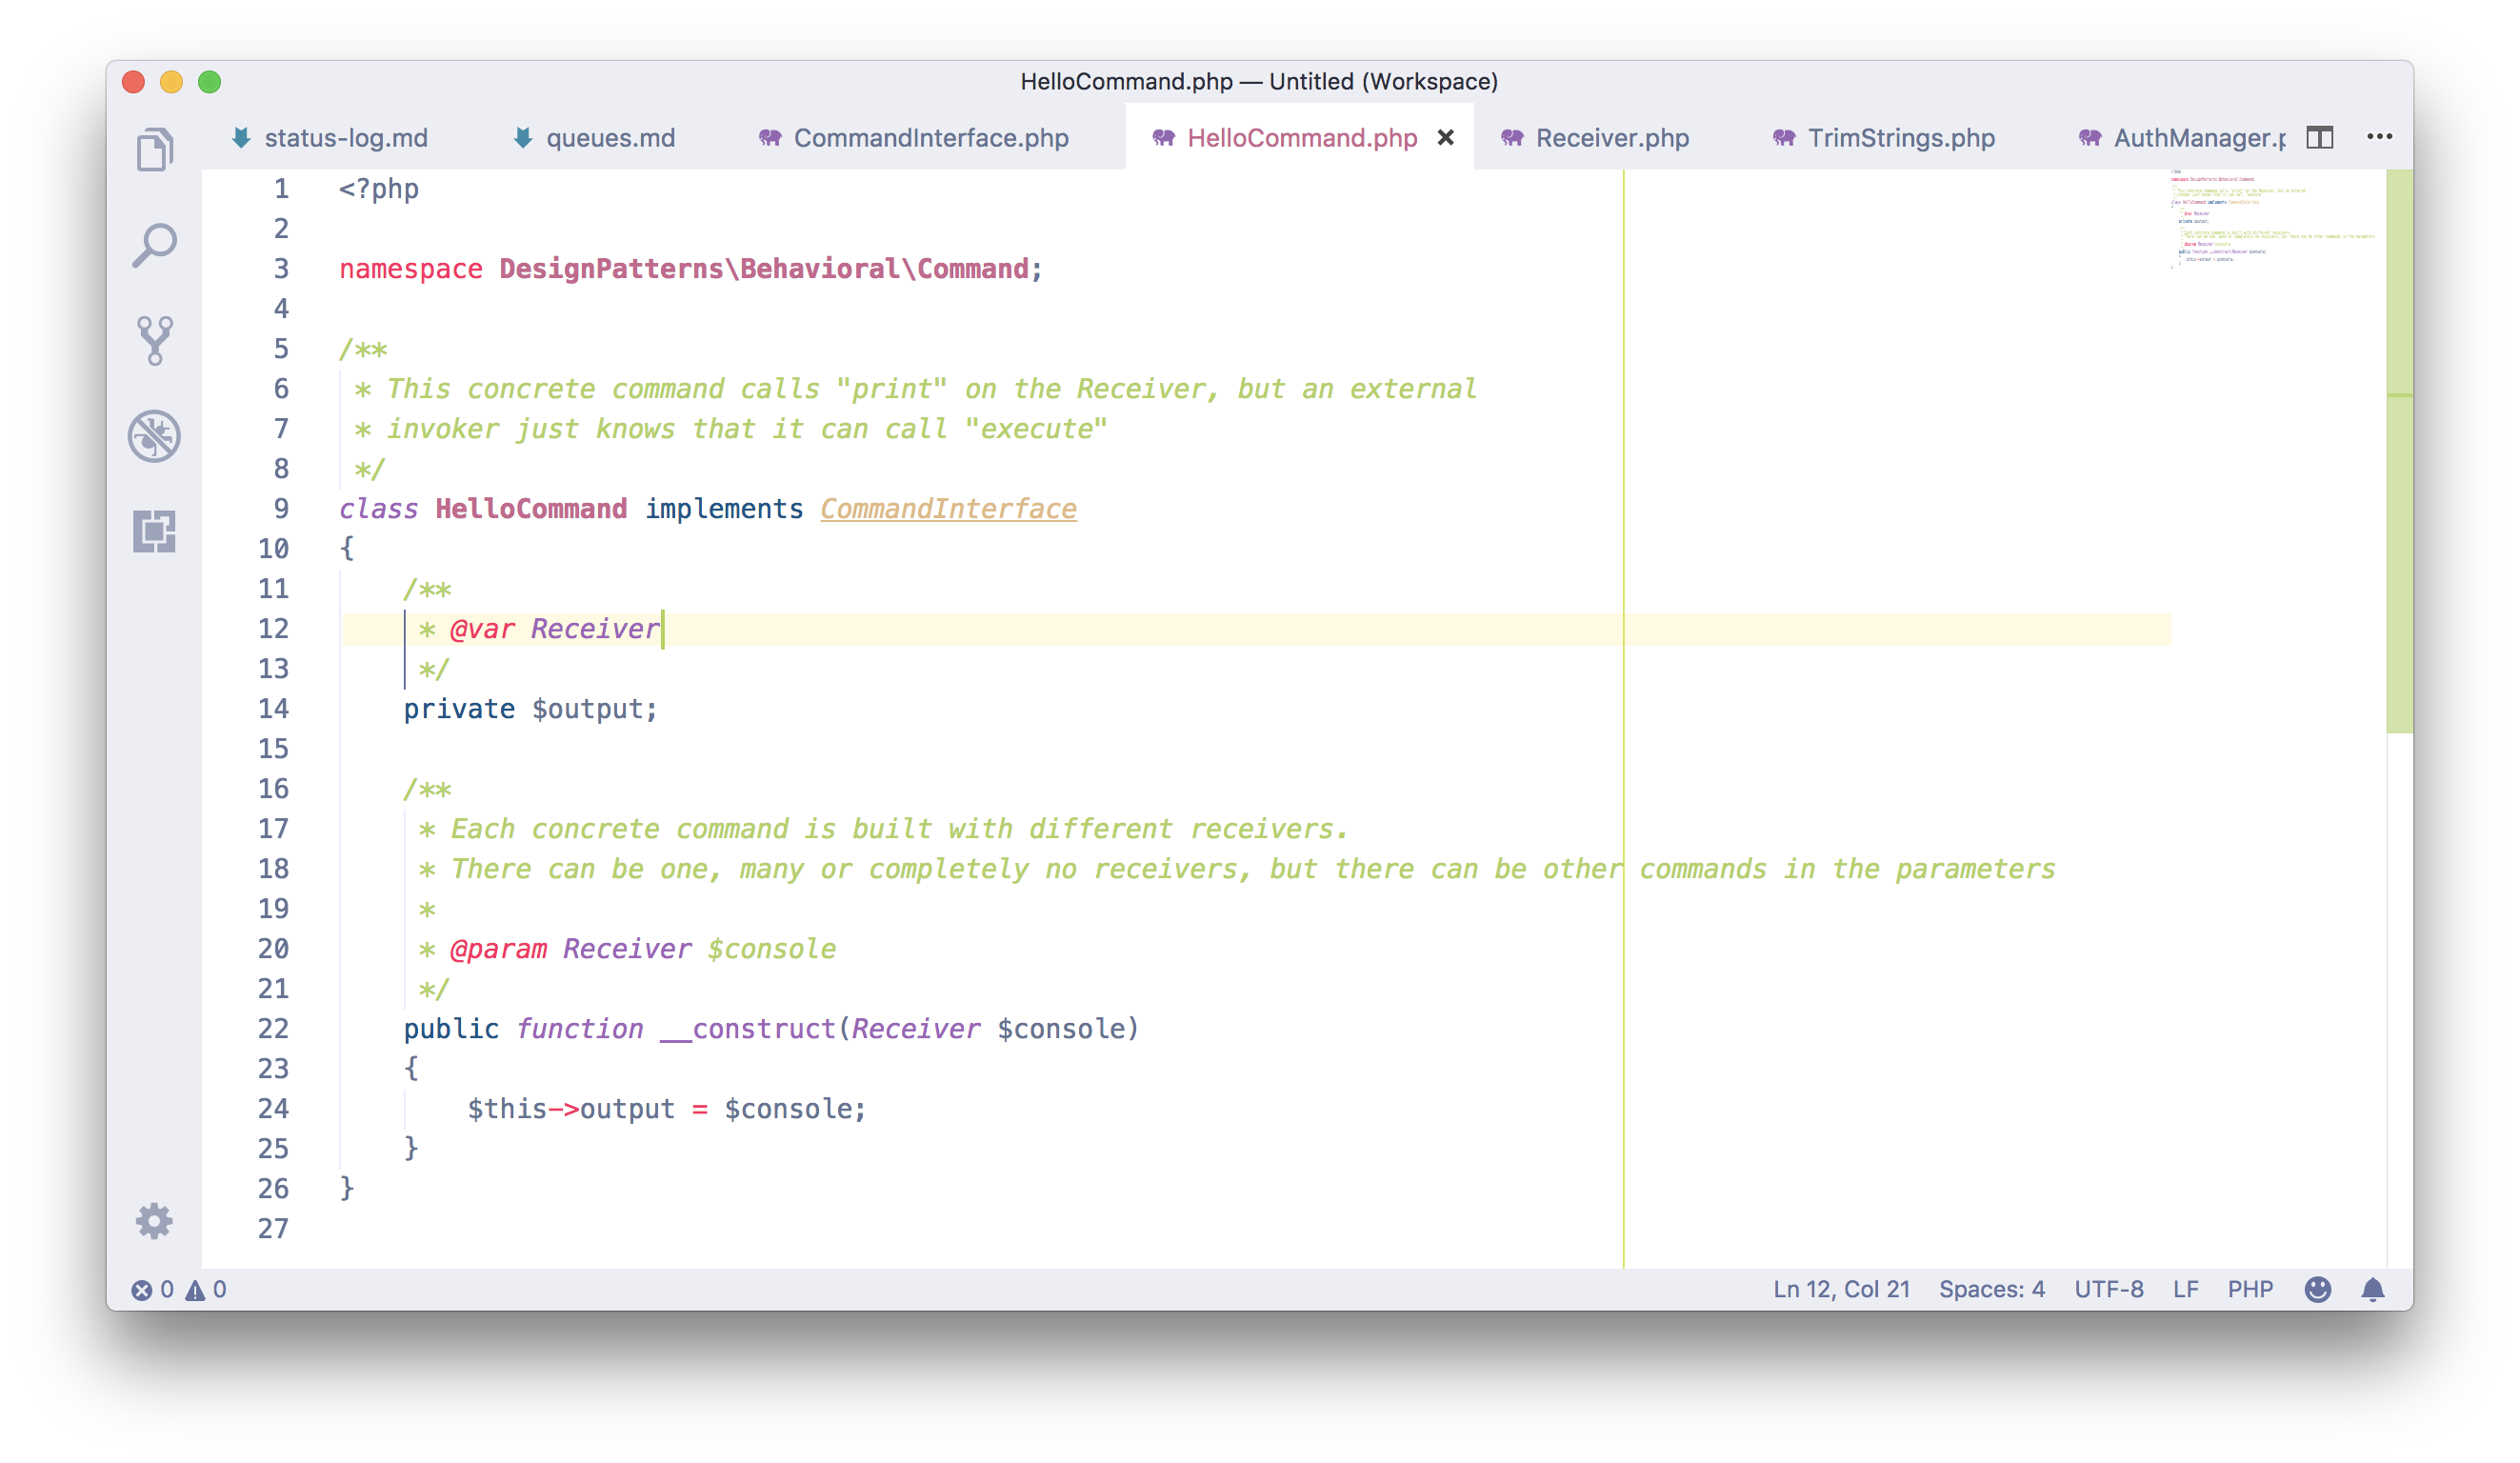The image size is (2520, 1463).
Task: Click the macOS yellow minimize button
Action: point(171,82)
